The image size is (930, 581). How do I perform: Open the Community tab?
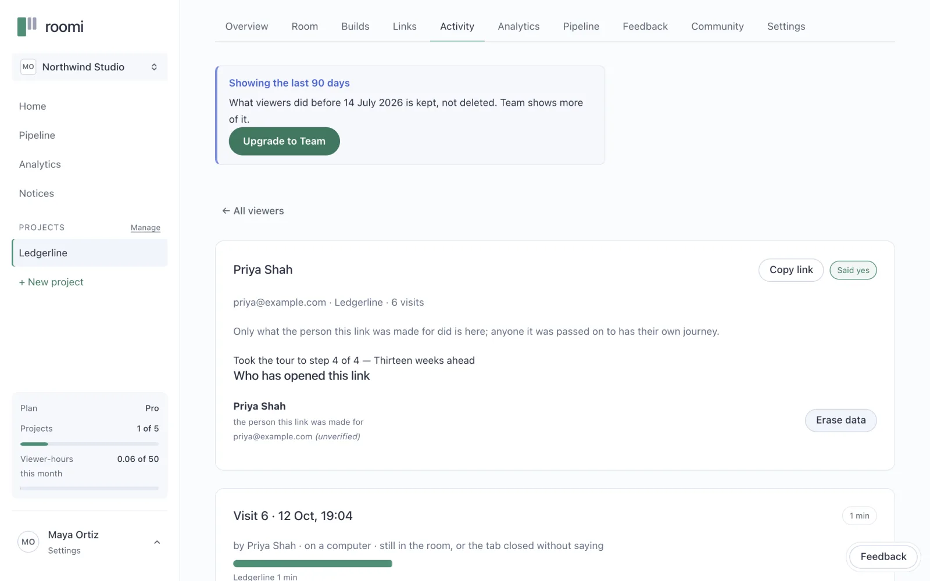[x=717, y=26]
